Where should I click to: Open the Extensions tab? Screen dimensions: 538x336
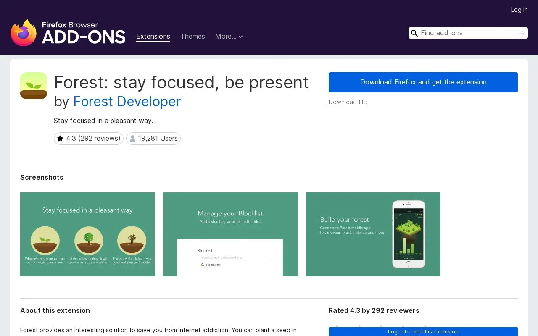coord(153,37)
